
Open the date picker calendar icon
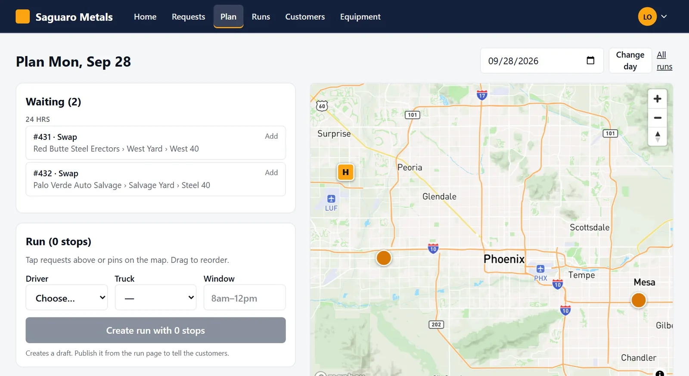click(590, 61)
